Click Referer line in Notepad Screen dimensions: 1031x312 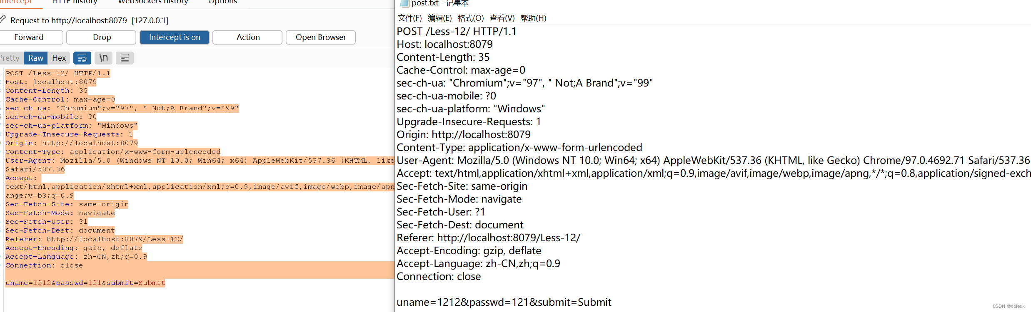pos(488,238)
